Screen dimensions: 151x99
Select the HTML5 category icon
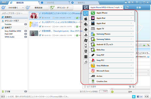(86, 51)
